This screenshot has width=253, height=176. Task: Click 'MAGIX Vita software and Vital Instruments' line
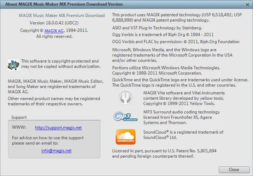[x=184, y=93]
